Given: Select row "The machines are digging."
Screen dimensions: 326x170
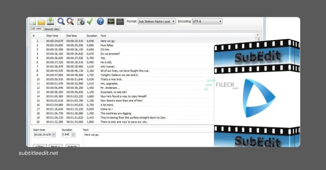Looking at the screenshot, I should [123, 113].
